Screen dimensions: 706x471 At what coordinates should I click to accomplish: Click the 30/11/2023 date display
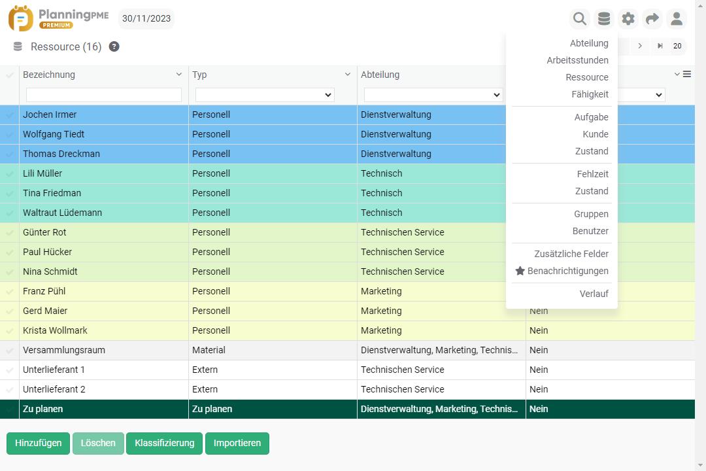click(x=146, y=19)
